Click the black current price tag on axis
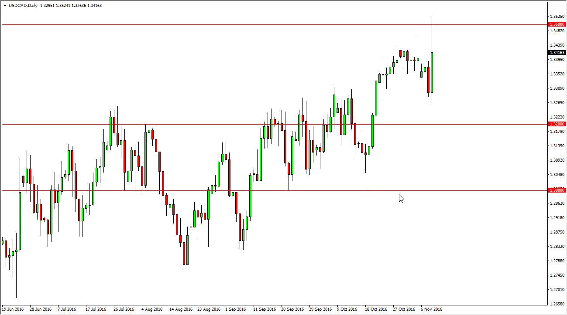 click(x=557, y=52)
